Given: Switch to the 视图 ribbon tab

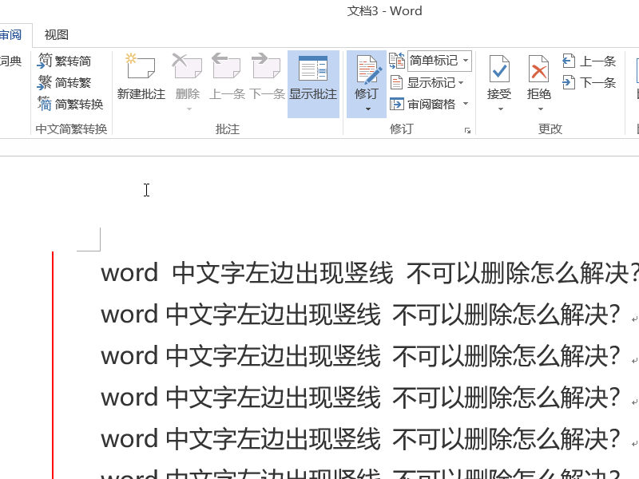Looking at the screenshot, I should (56, 35).
